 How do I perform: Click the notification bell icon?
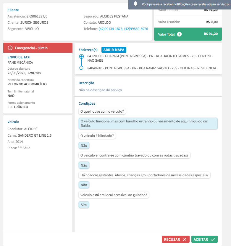click(136, 4)
